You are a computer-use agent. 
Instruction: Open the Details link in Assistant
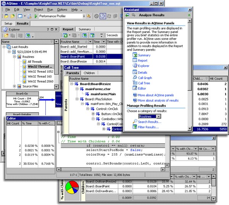(x=142, y=73)
